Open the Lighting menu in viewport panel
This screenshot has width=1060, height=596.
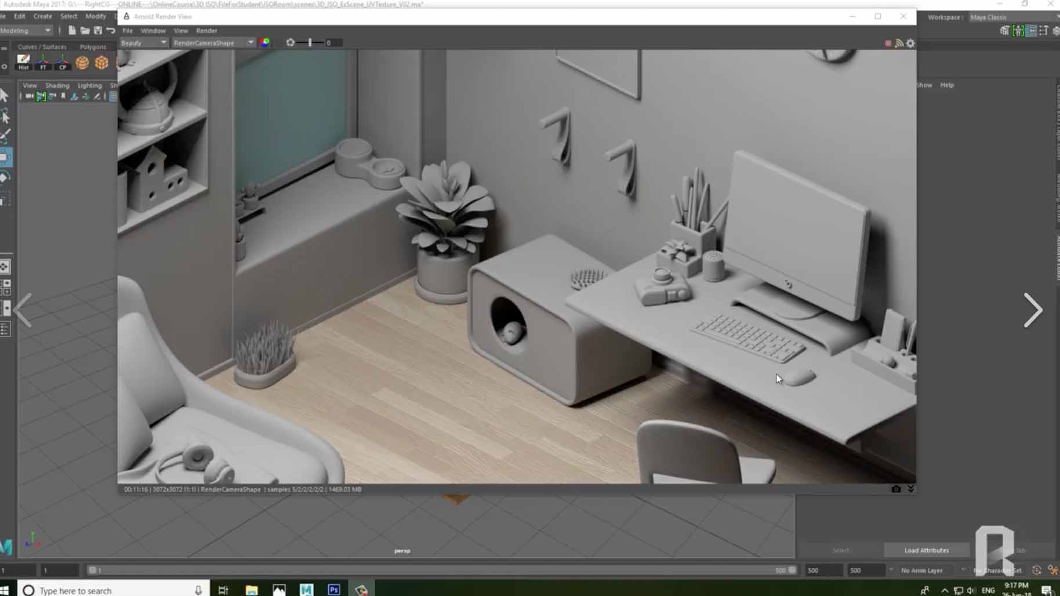coord(89,85)
